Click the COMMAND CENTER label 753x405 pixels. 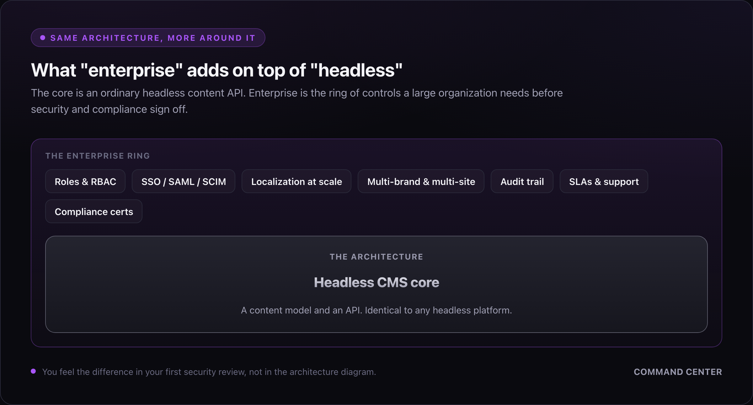tap(678, 372)
